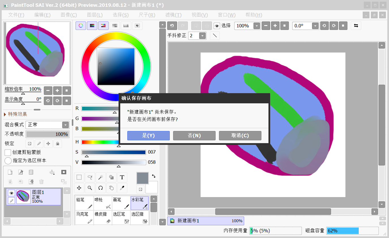Select the magic wand tool

point(100,177)
